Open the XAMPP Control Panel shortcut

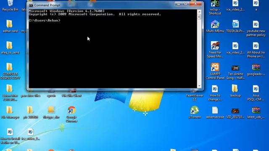click(215, 71)
